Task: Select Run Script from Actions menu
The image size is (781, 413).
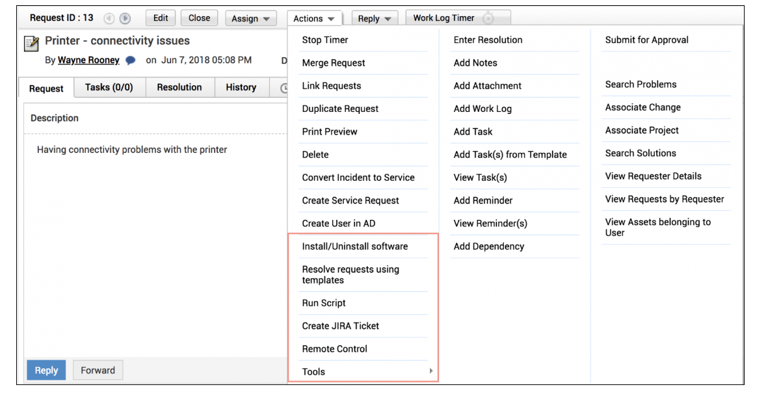Action: (x=324, y=303)
